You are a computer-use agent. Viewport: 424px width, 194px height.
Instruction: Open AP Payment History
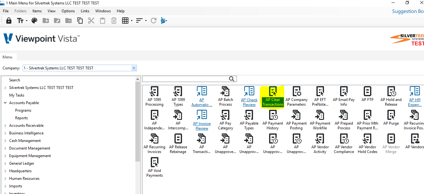point(273,120)
